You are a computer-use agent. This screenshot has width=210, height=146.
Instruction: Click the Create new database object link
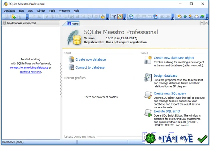pyautogui.click(x=174, y=58)
